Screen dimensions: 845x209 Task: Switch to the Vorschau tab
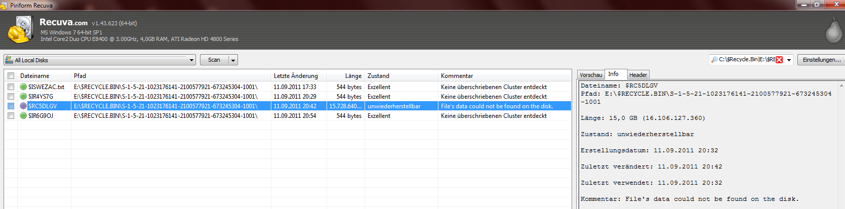(x=591, y=75)
